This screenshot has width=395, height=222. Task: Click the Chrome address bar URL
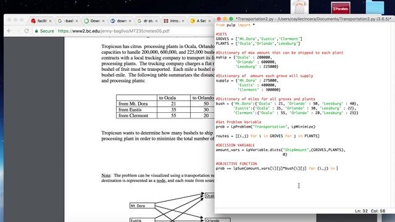pyautogui.click(x=114, y=31)
